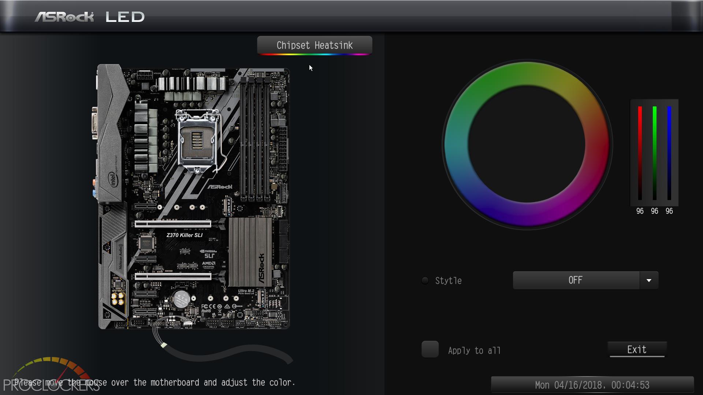The image size is (703, 395).
Task: Click the ASRock LED logo
Action: (x=90, y=17)
